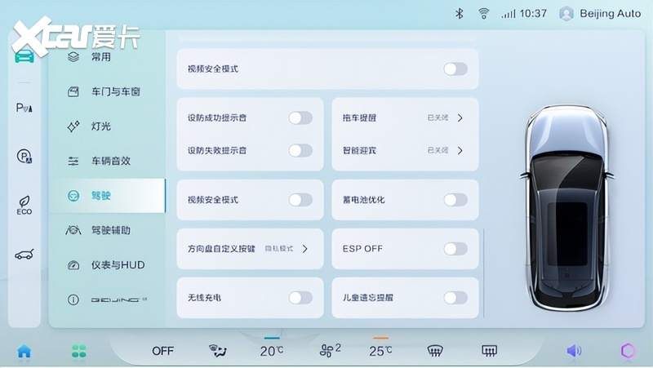Select the auto parking P icon
This screenshot has width=653, height=368.
(24, 157)
